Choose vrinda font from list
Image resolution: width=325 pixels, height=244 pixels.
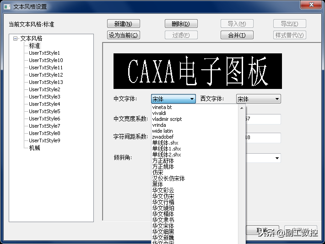[x=195, y=125]
